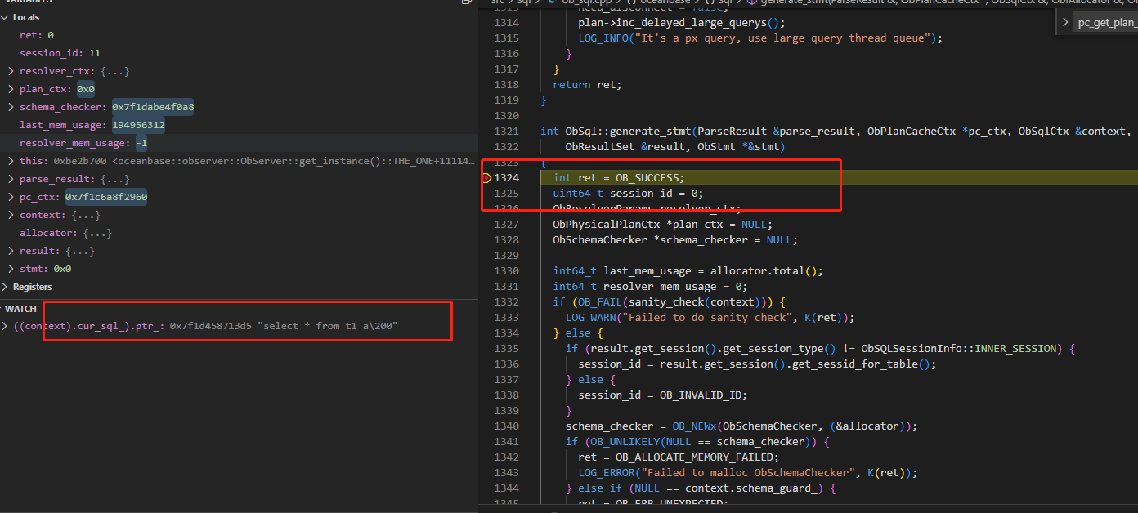1138x513 pixels.
Task: Click ObSql::generate_stmt on line 1321
Action: click(x=629, y=131)
